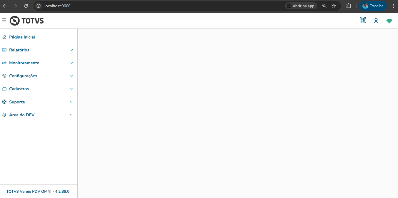Screen dimensions: 398x198
Task: Click the Abrir na app button
Action: [301, 6]
